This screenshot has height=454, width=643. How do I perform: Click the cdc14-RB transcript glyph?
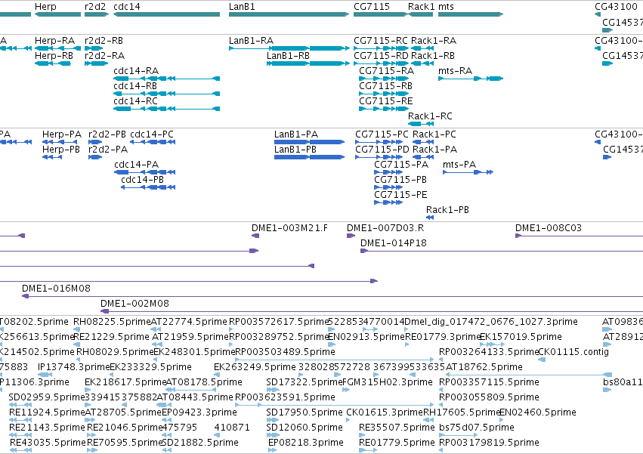[x=166, y=94]
